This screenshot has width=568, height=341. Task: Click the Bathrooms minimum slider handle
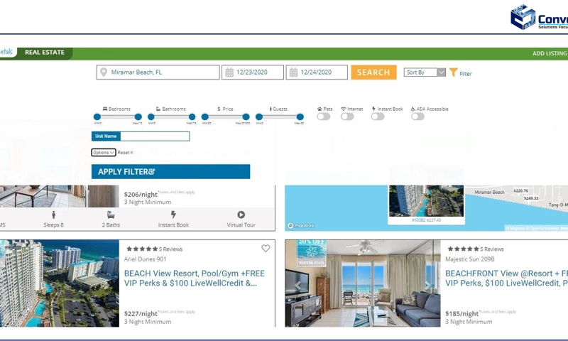[x=151, y=117]
